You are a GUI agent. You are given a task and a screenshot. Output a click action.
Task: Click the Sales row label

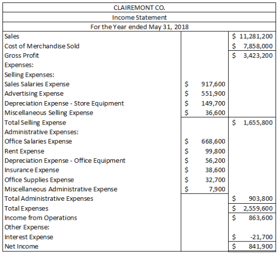(12, 36)
